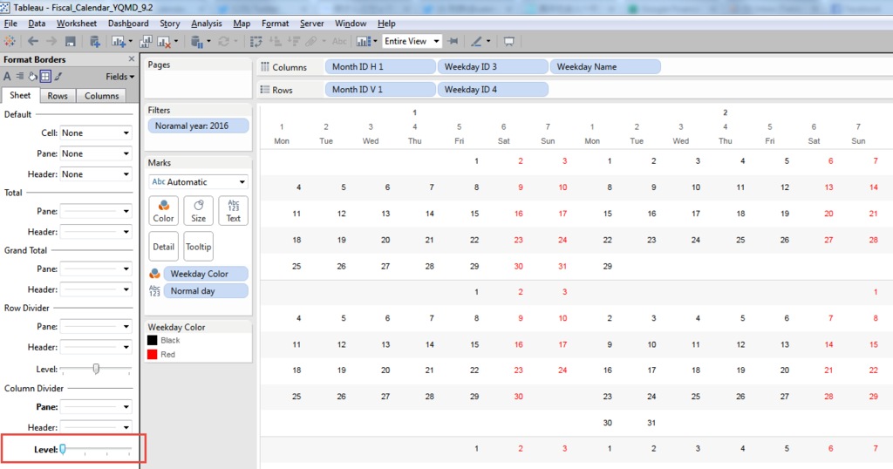893x469 pixels.
Task: Switch to the Columns format tab
Action: (x=101, y=96)
